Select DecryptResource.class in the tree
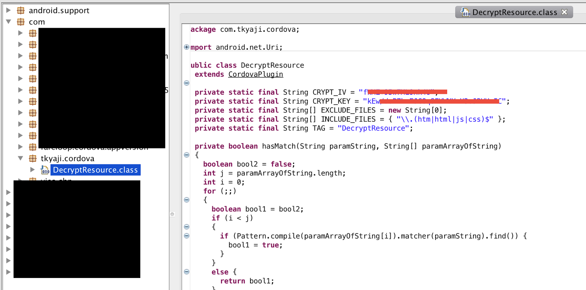The width and height of the screenshot is (586, 290). click(x=95, y=170)
